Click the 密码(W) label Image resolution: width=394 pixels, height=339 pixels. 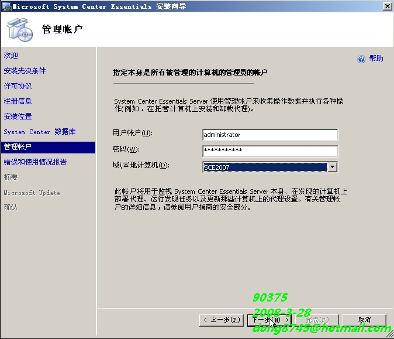(x=126, y=149)
